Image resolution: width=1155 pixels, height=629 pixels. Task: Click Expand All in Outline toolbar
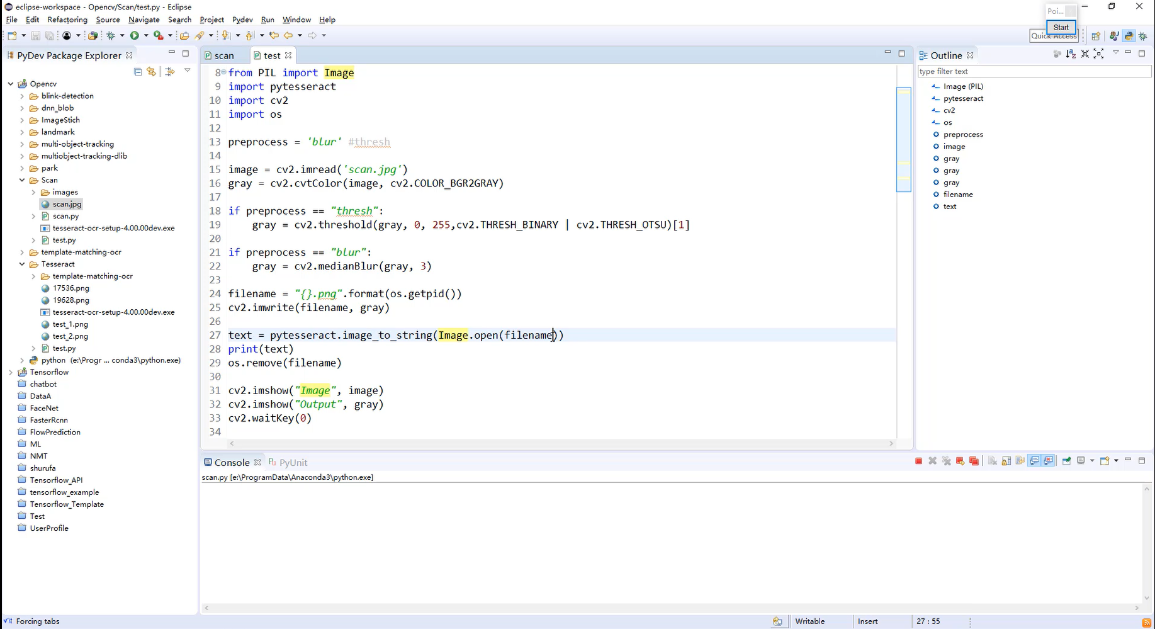coord(1098,54)
